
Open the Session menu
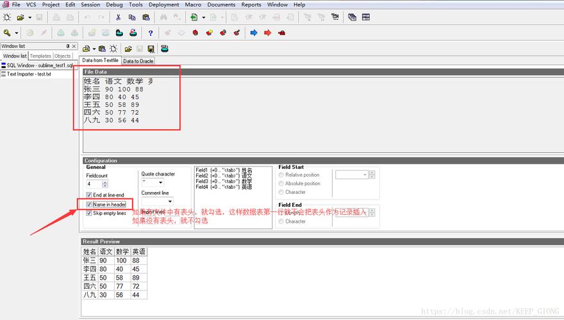pyautogui.click(x=90, y=4)
